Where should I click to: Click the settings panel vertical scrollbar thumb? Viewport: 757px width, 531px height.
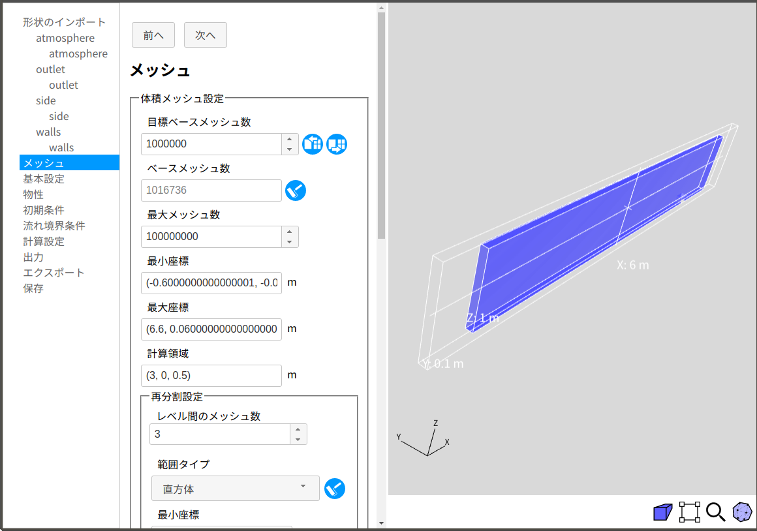[x=381, y=125]
